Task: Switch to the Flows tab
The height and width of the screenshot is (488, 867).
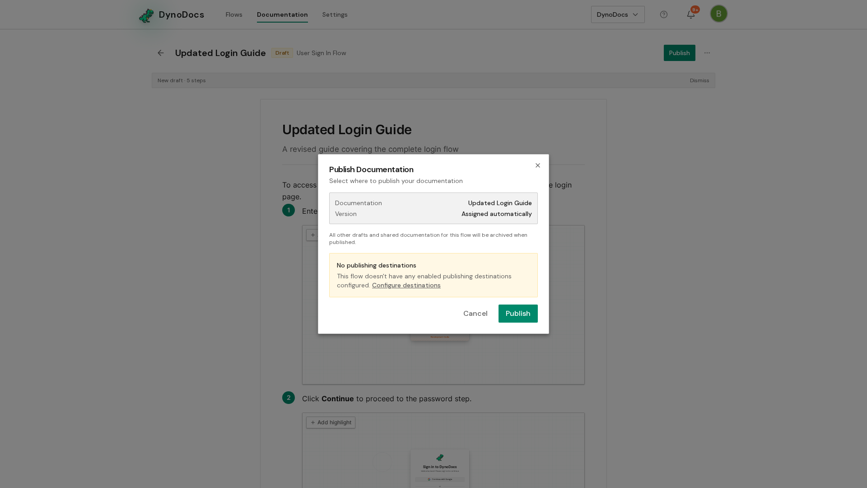Action: coord(234,14)
